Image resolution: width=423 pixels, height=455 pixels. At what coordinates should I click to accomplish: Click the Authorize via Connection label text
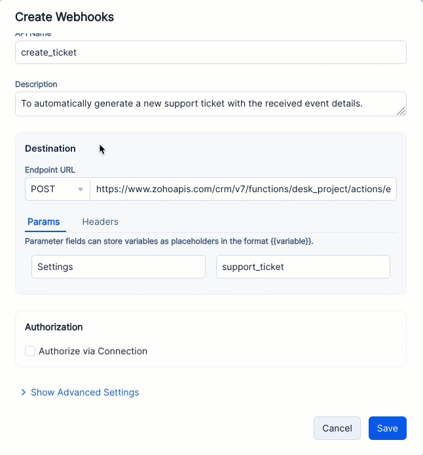[93, 351]
